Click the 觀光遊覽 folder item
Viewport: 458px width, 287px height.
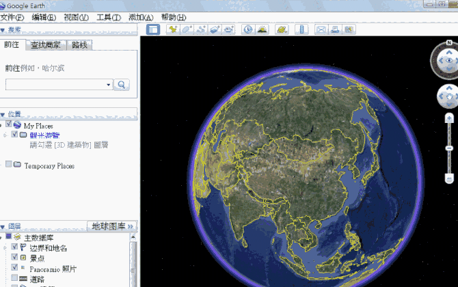[x=43, y=135]
